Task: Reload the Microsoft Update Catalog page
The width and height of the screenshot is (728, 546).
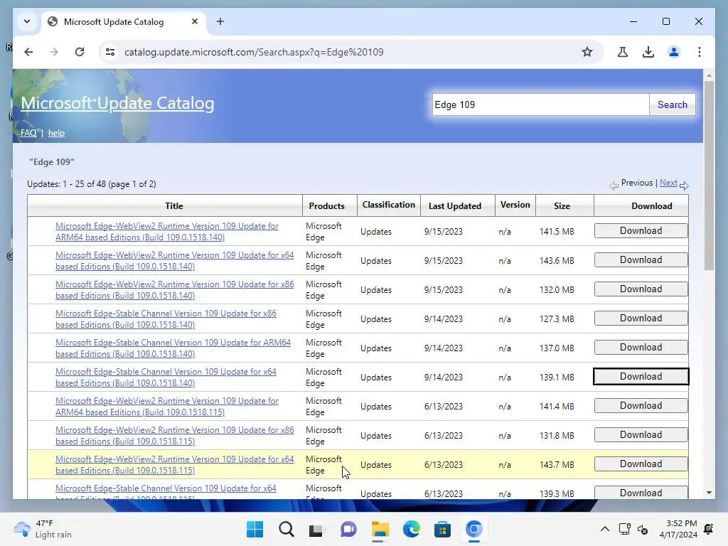Action: [80, 52]
